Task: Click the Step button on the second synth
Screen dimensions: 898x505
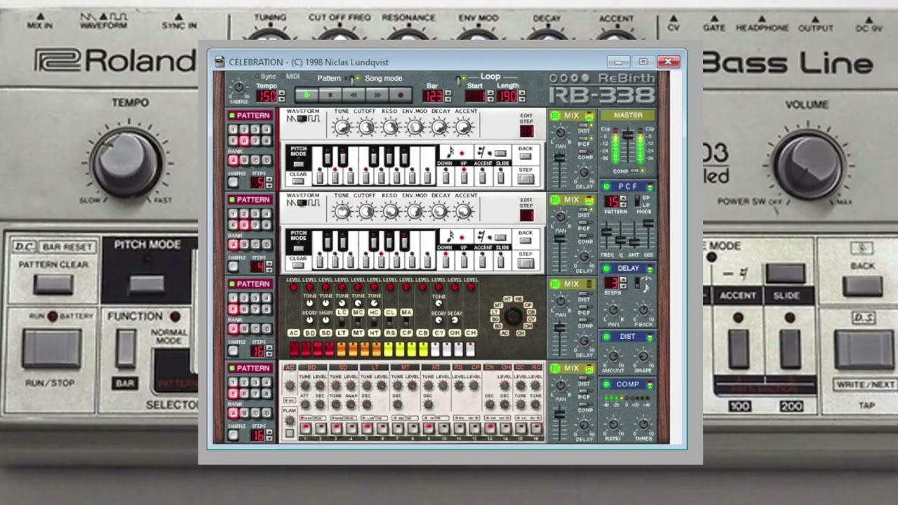Action: click(525, 264)
